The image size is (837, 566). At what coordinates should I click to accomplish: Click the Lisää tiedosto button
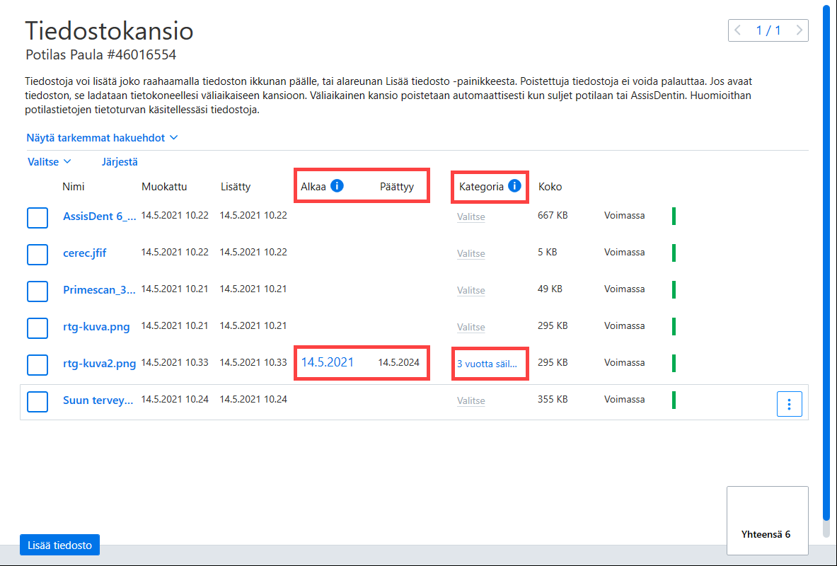pyautogui.click(x=59, y=545)
